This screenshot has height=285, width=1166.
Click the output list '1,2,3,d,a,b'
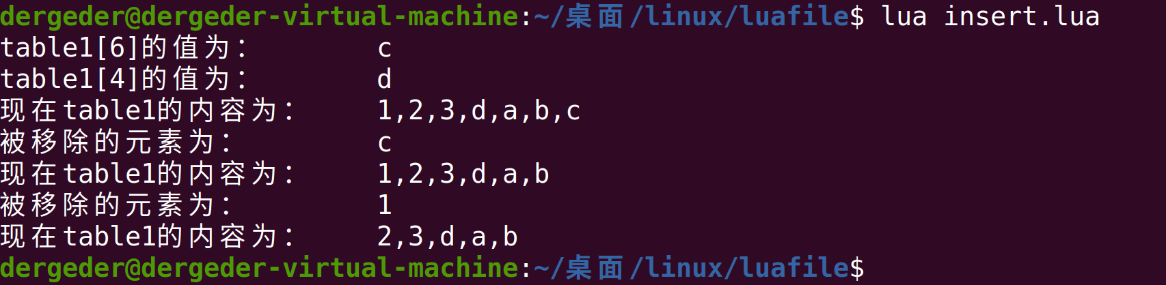(x=463, y=173)
